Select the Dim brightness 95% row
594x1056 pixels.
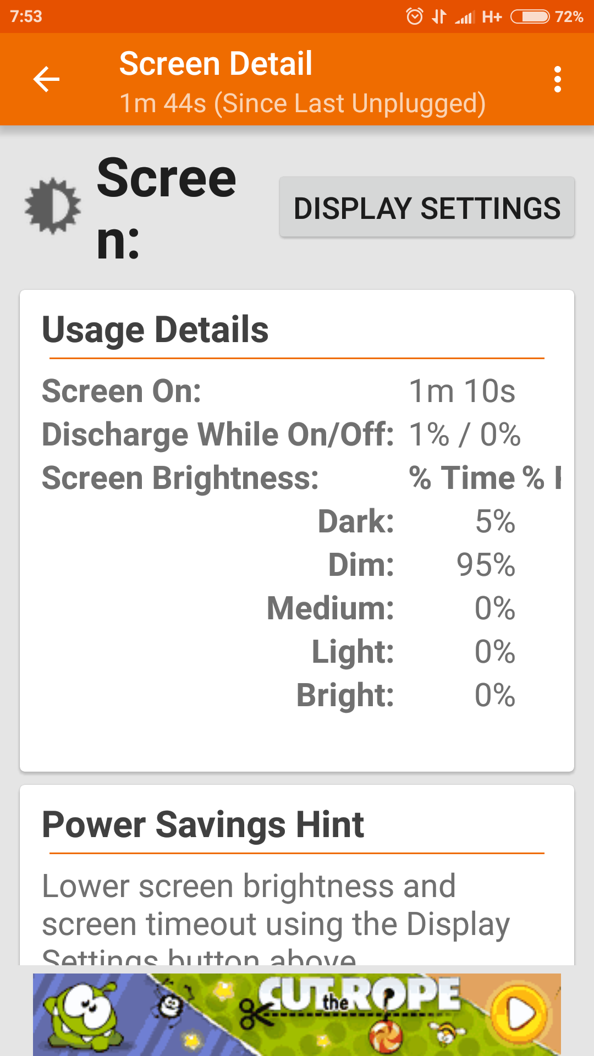coord(421,565)
